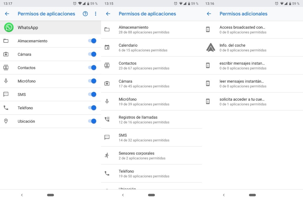Open Info. del coche permission

point(252,47)
